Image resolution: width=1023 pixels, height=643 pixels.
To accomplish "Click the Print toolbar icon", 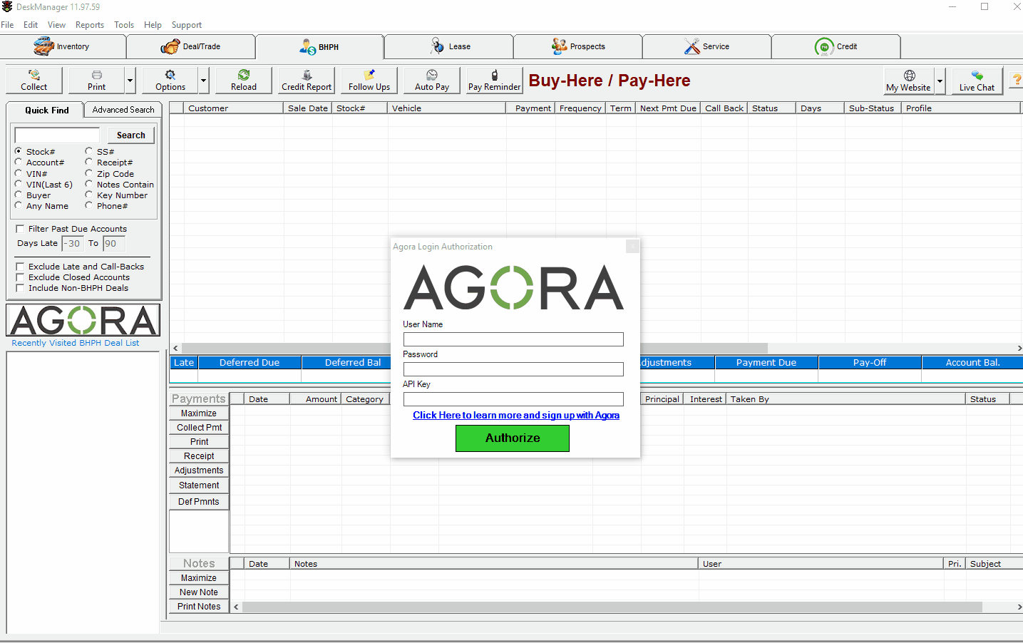I will pyautogui.click(x=97, y=75).
